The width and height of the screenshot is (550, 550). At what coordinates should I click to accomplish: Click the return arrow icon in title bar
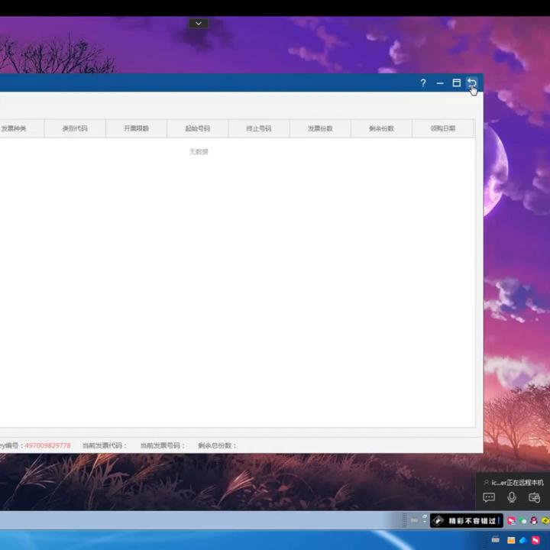click(472, 83)
